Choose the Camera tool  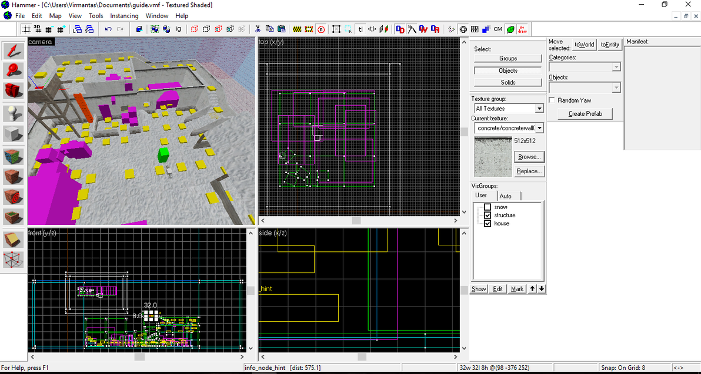tap(14, 90)
